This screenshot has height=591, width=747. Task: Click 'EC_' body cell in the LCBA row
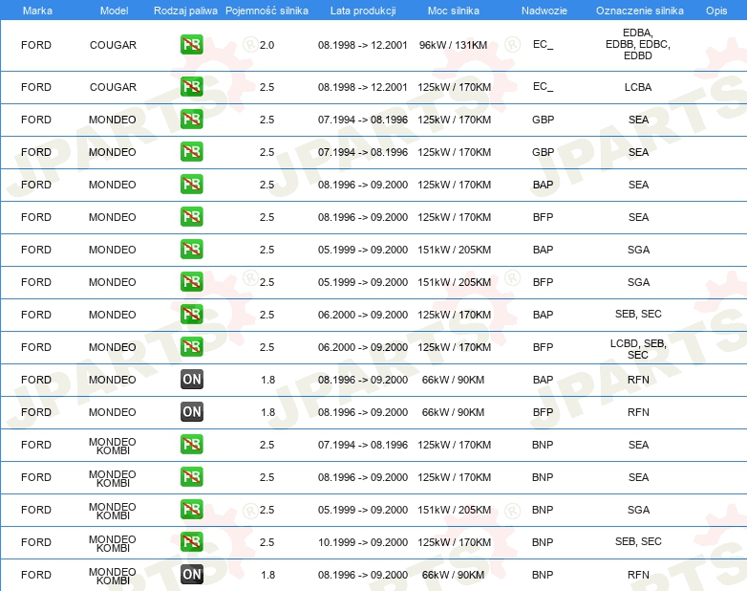544,87
